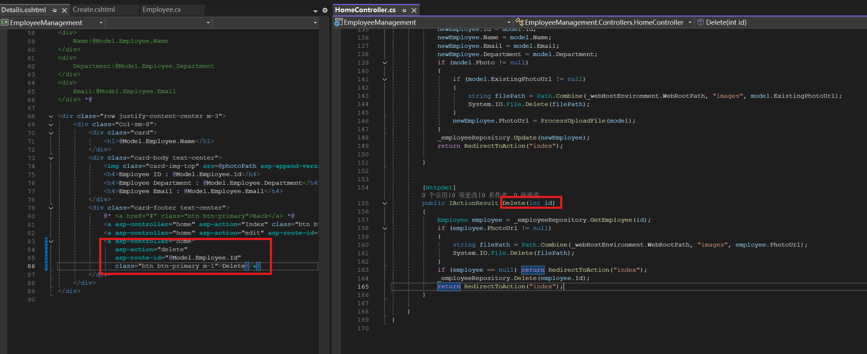Collapse the Col-sm-8 div at line 69
Screen dimensions: 867x354
(x=51, y=125)
